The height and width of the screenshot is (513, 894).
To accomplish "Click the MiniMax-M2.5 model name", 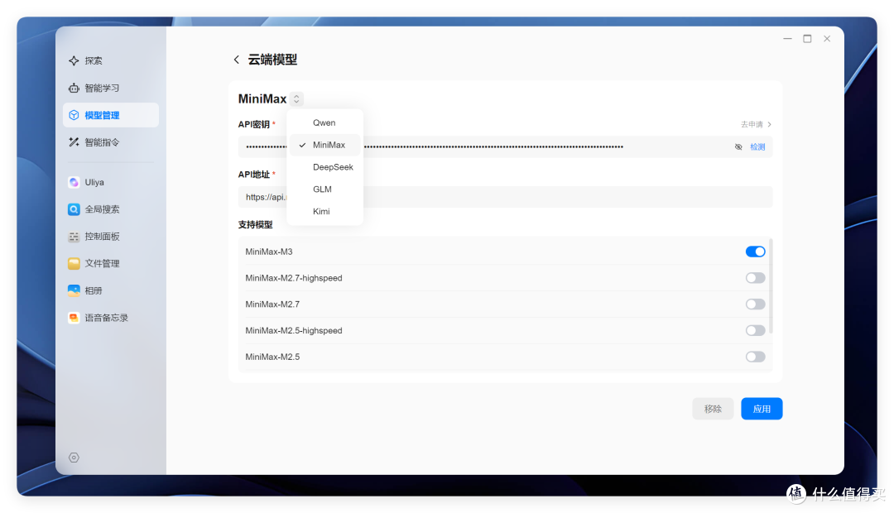I will pos(272,357).
